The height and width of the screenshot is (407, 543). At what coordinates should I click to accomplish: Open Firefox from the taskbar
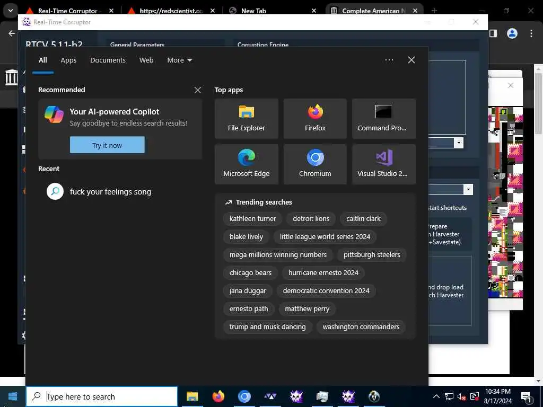coord(218,396)
